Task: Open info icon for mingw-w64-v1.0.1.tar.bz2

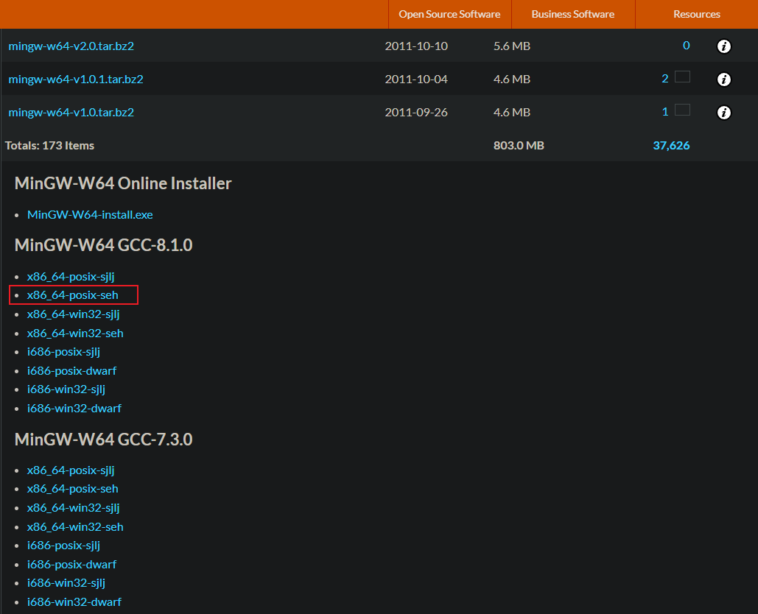Action: click(723, 80)
